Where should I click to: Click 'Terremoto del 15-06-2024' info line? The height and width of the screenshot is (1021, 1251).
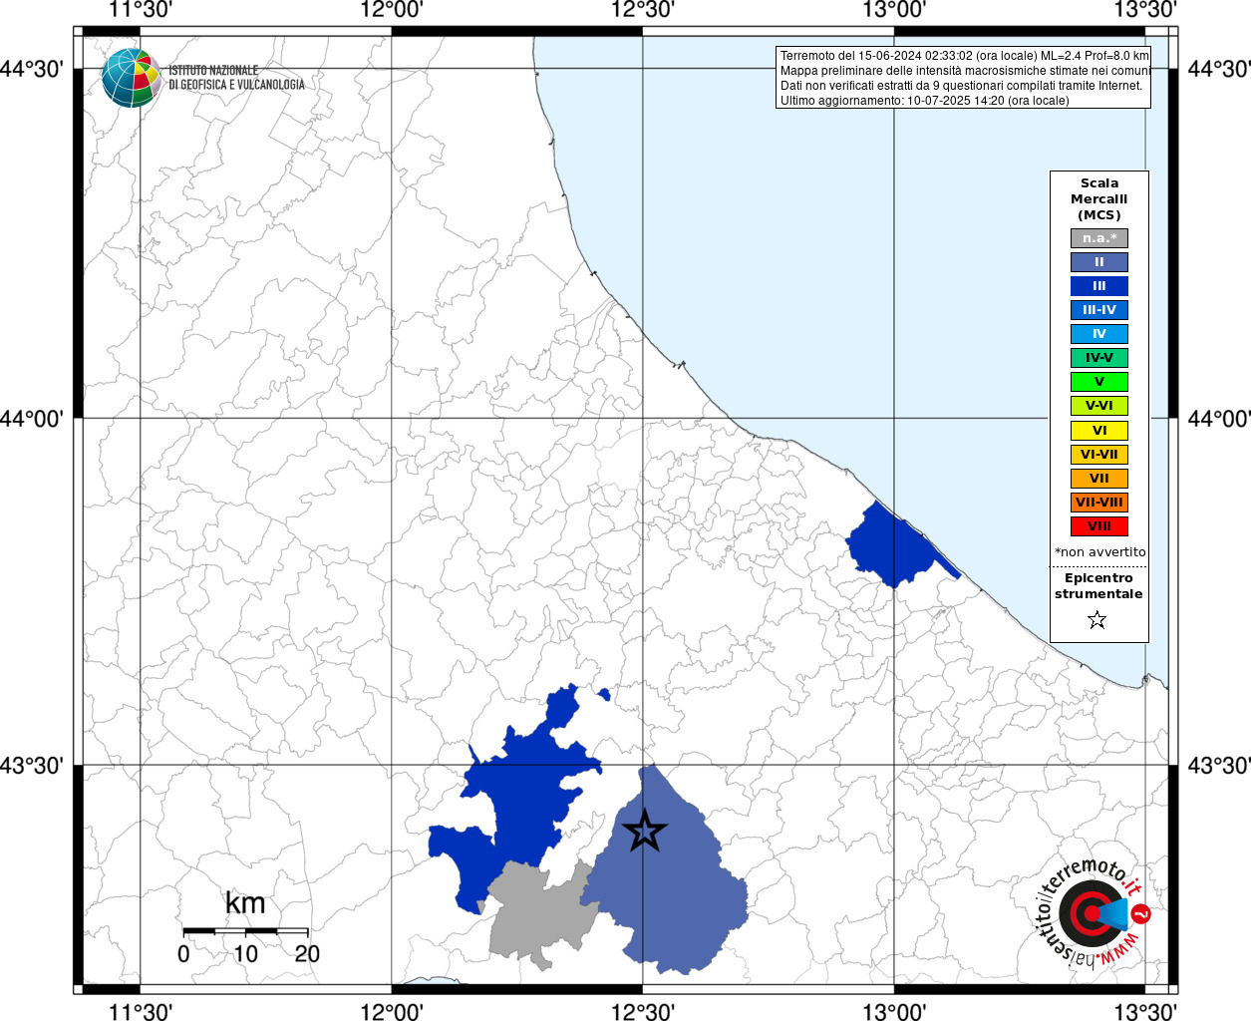pos(964,56)
